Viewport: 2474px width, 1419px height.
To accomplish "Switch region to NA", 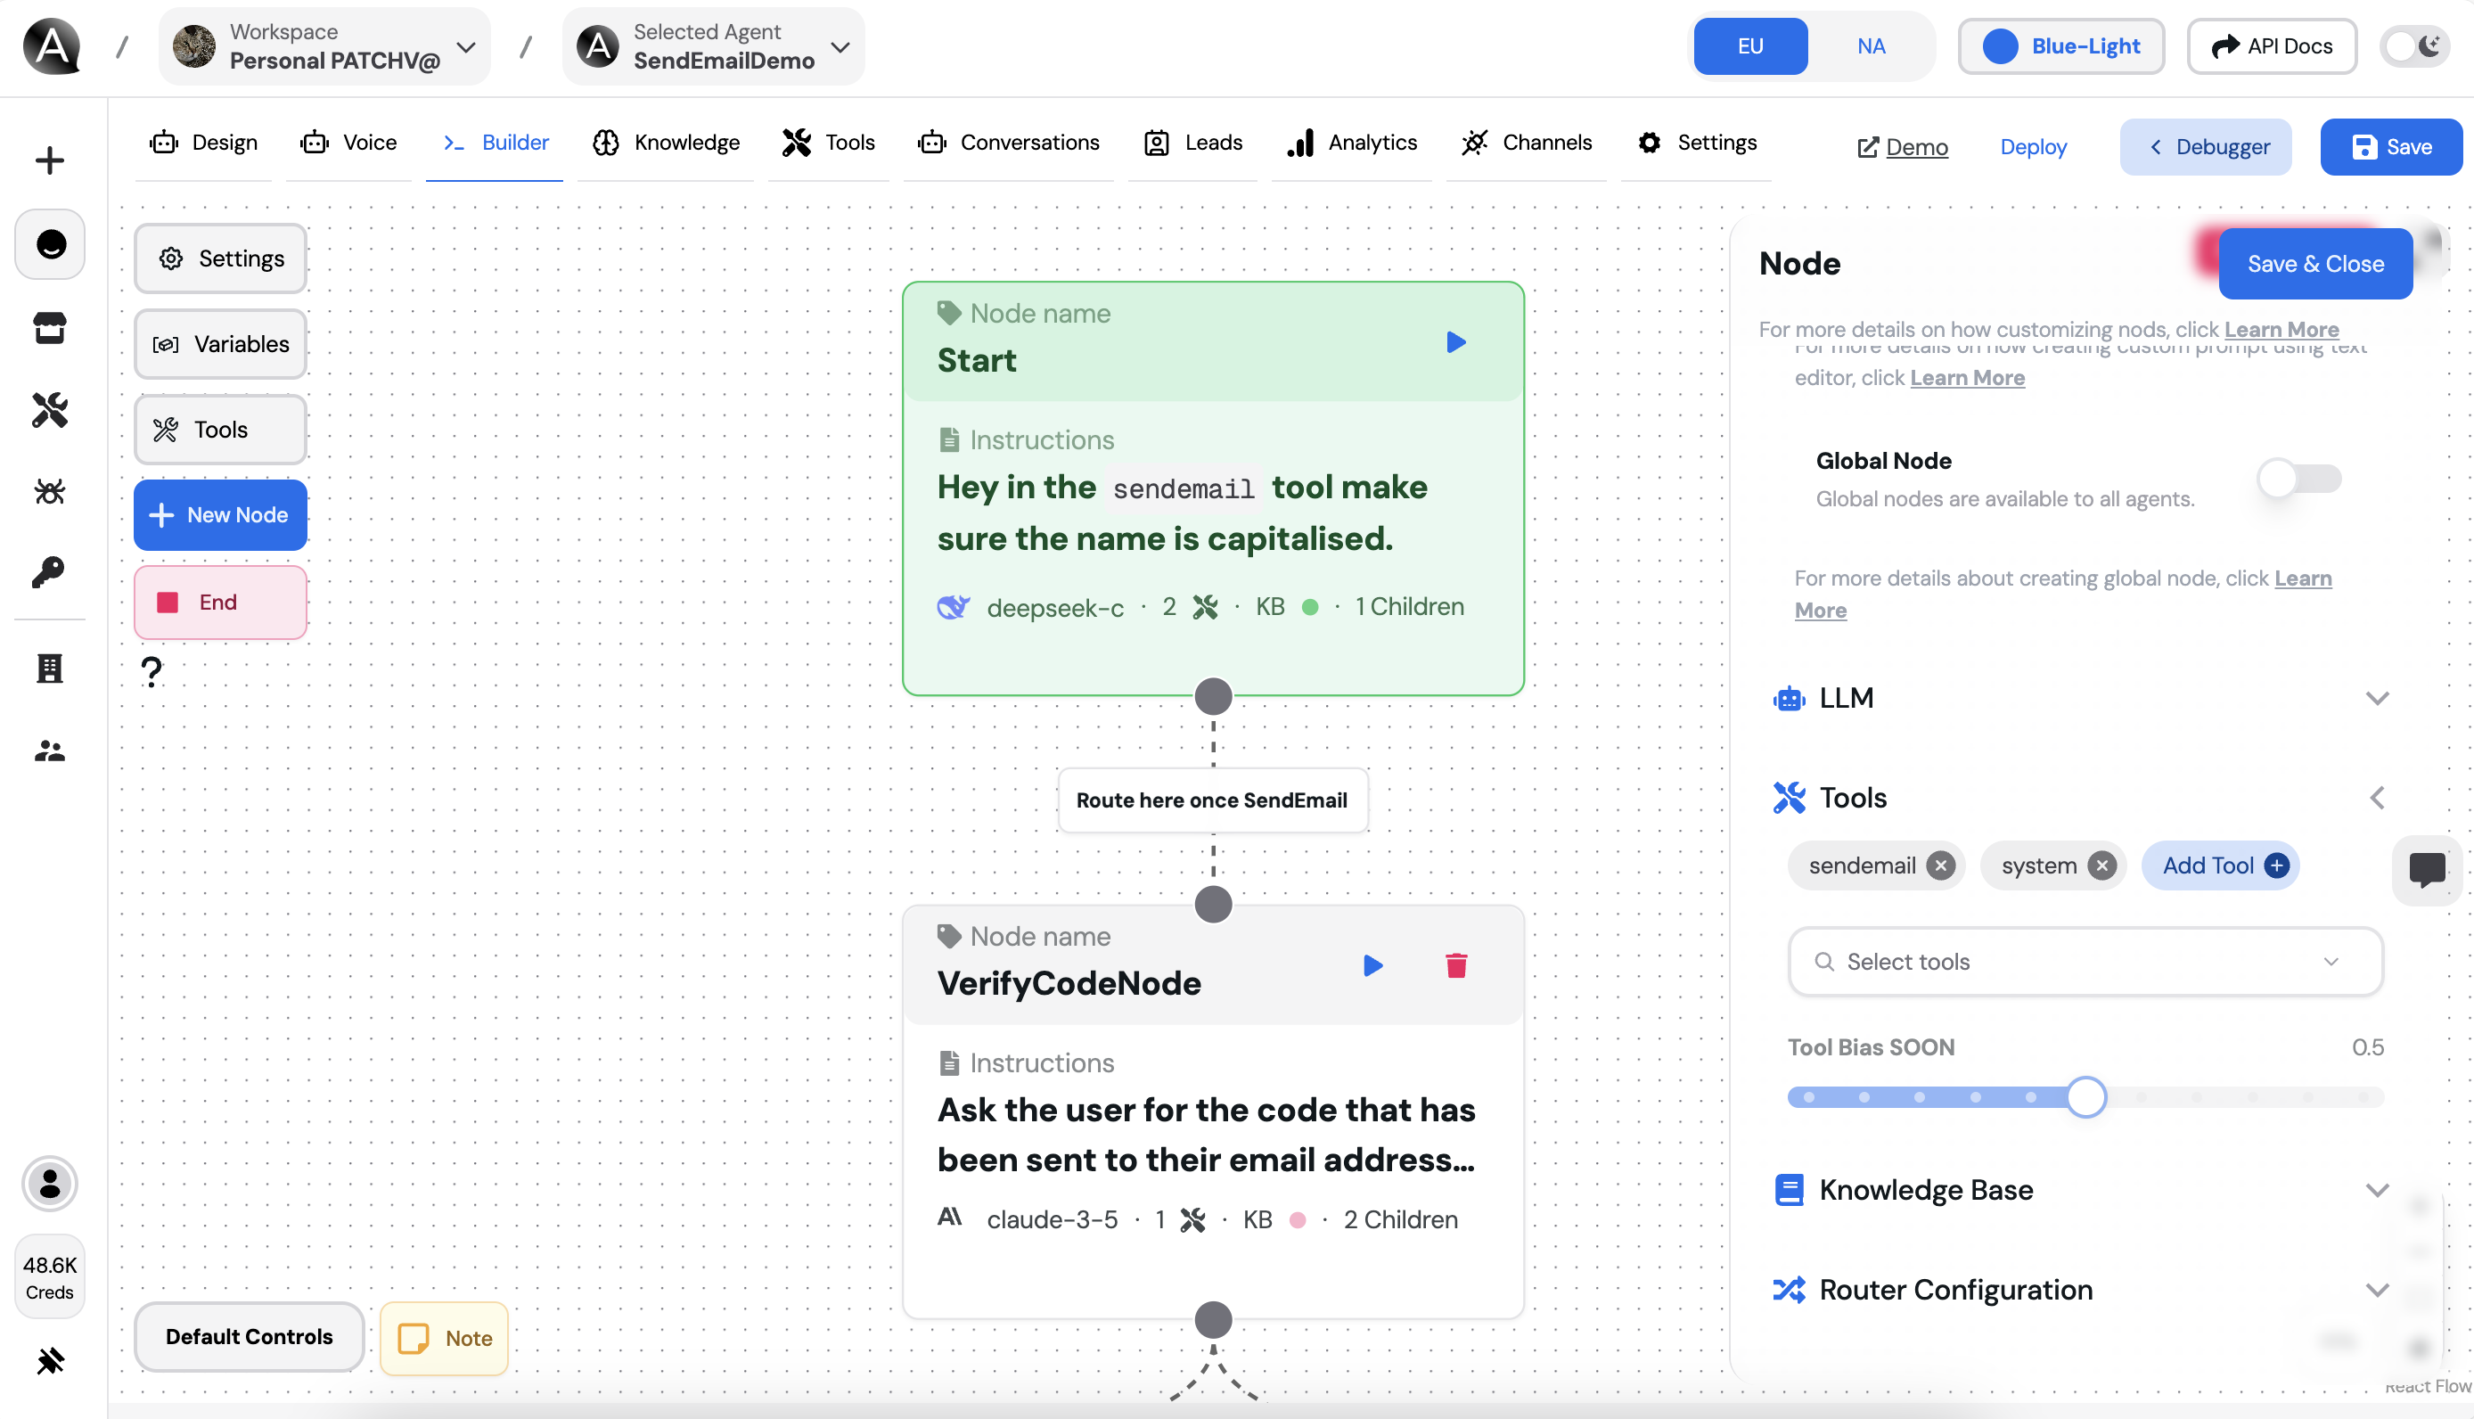I will click(1870, 45).
